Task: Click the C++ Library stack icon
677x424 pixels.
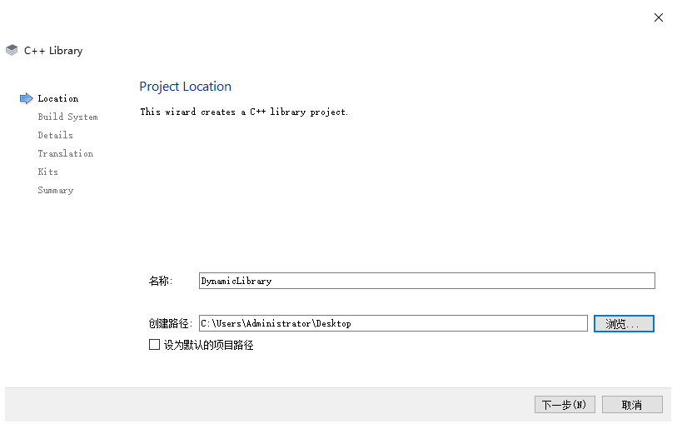Action: click(x=12, y=50)
